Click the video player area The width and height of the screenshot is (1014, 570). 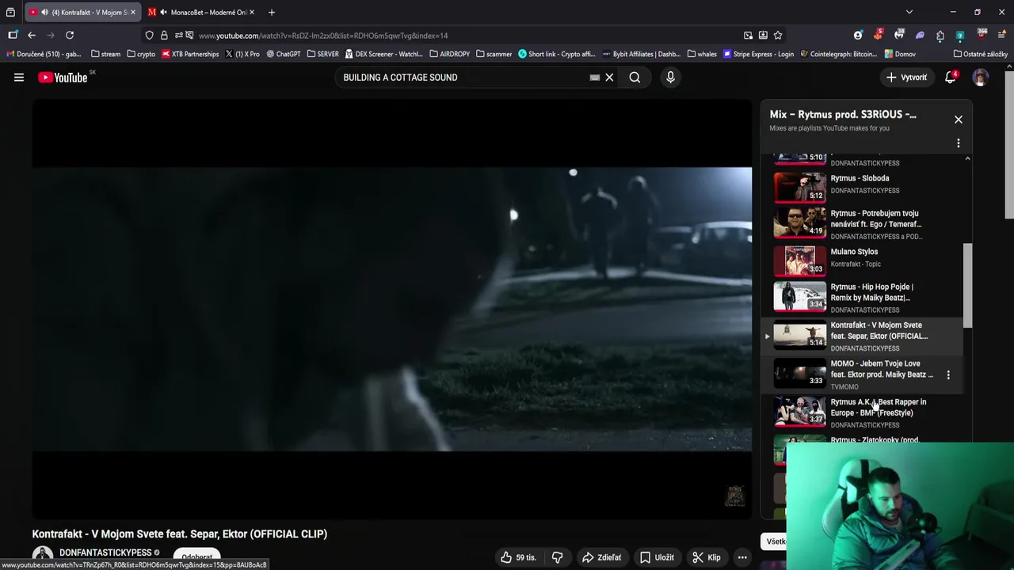(392, 309)
